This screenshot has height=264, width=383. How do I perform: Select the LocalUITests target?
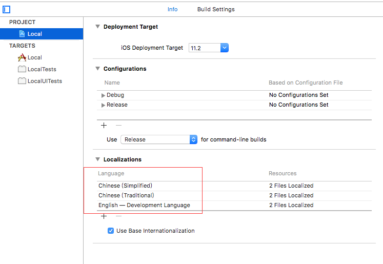(45, 81)
